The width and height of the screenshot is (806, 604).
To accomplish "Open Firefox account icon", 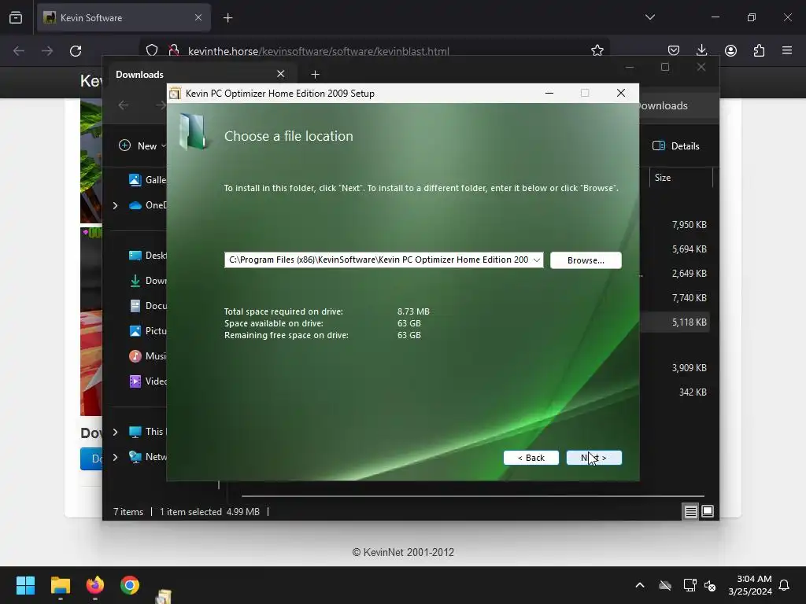I will point(730,50).
